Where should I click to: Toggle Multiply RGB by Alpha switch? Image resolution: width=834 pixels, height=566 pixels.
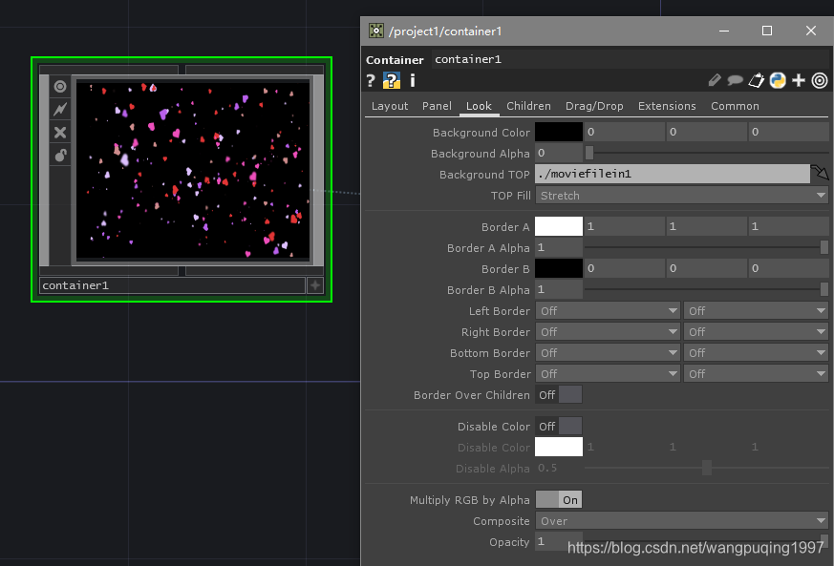(x=559, y=500)
